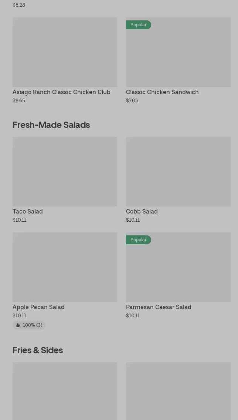Select the Taco Salad photo
Image resolution: width=238 pixels, height=420 pixels.
pyautogui.click(x=65, y=172)
